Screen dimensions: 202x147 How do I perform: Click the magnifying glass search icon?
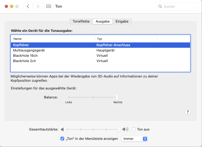coord(160,6)
